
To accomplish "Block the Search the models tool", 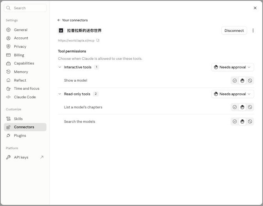I will click(x=250, y=122).
